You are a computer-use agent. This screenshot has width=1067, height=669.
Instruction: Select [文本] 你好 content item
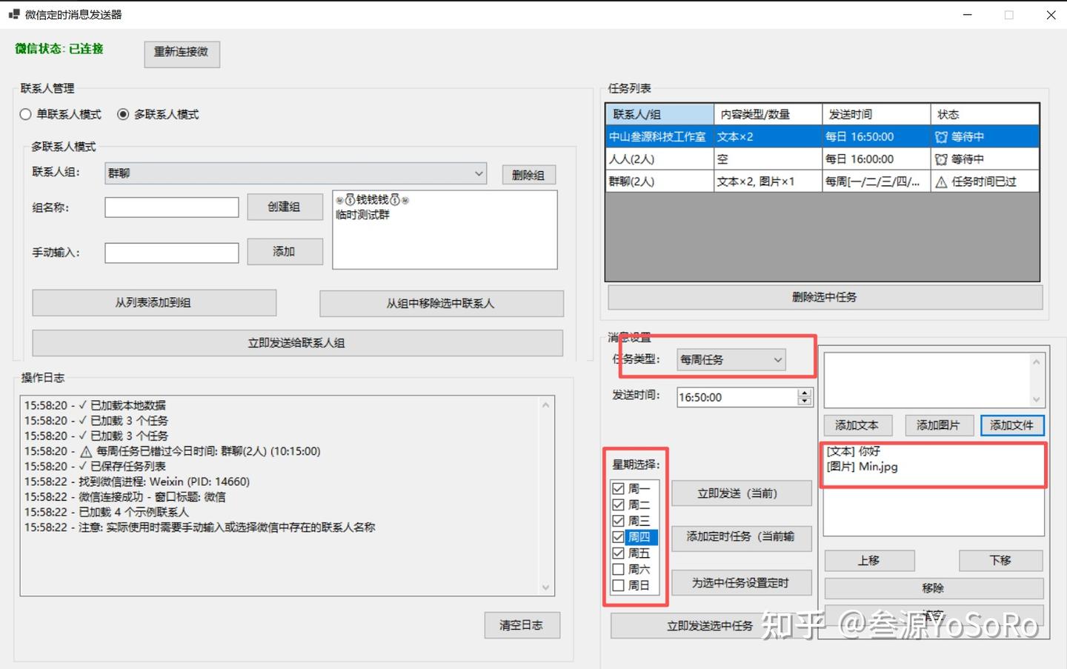(x=854, y=451)
